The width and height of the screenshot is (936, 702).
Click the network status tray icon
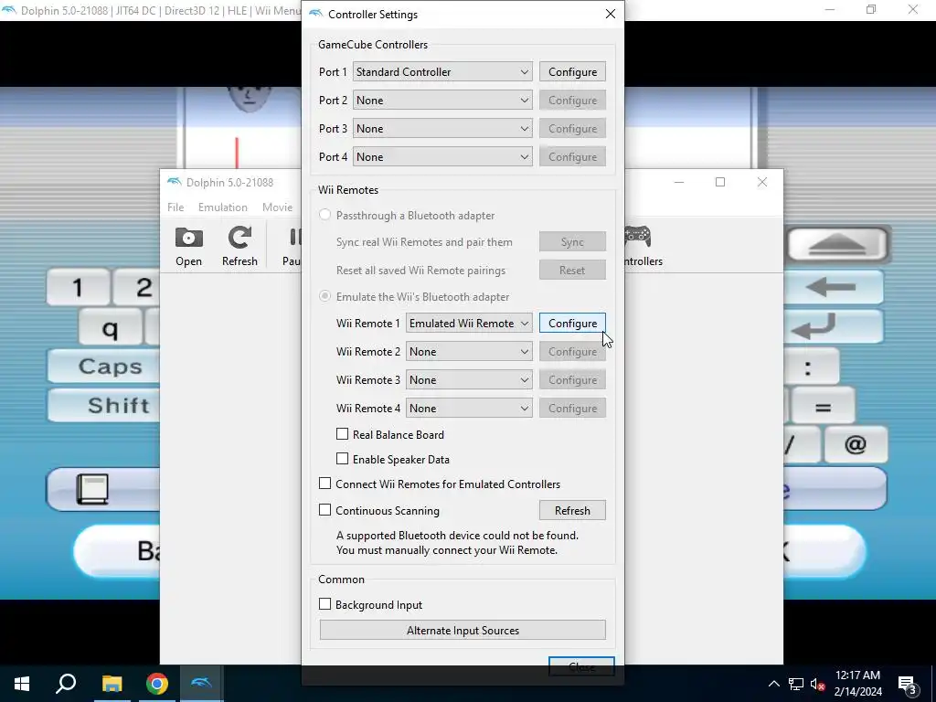pos(796,684)
